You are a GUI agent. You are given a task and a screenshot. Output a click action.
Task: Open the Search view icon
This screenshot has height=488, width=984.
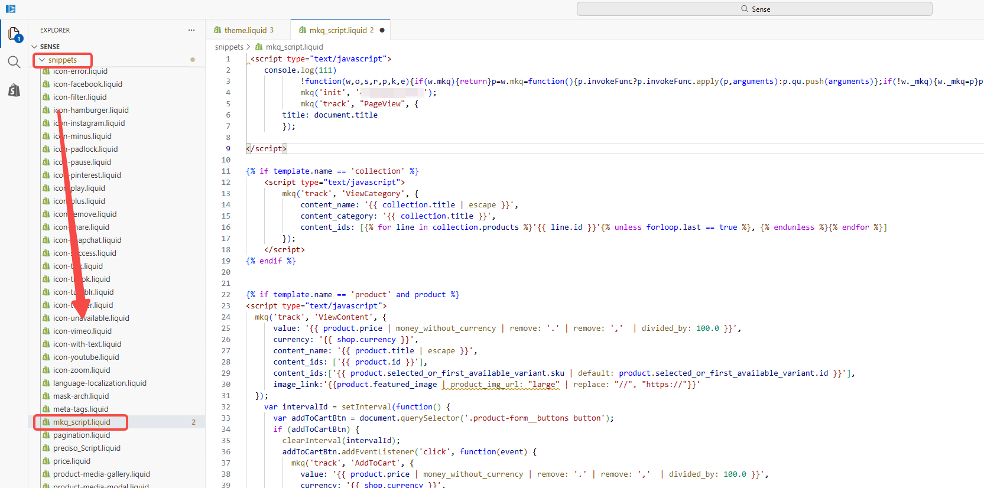pyautogui.click(x=14, y=62)
